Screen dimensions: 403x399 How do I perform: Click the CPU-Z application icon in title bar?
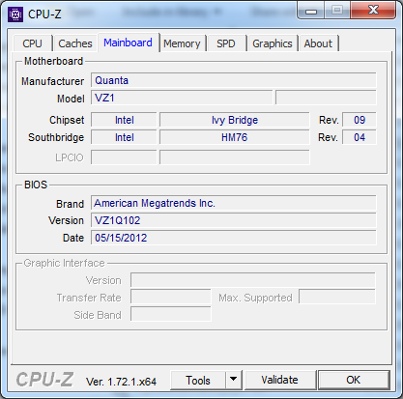pyautogui.click(x=15, y=14)
